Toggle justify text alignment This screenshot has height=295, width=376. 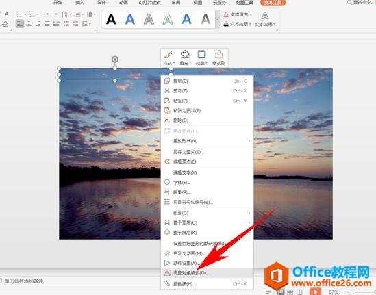47,23
